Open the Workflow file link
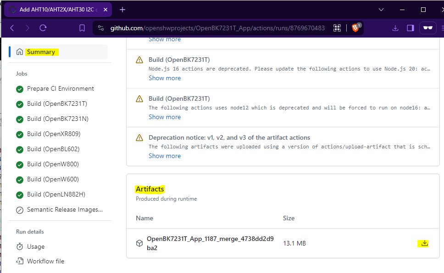Screen dimensions: 444x273 (45, 261)
